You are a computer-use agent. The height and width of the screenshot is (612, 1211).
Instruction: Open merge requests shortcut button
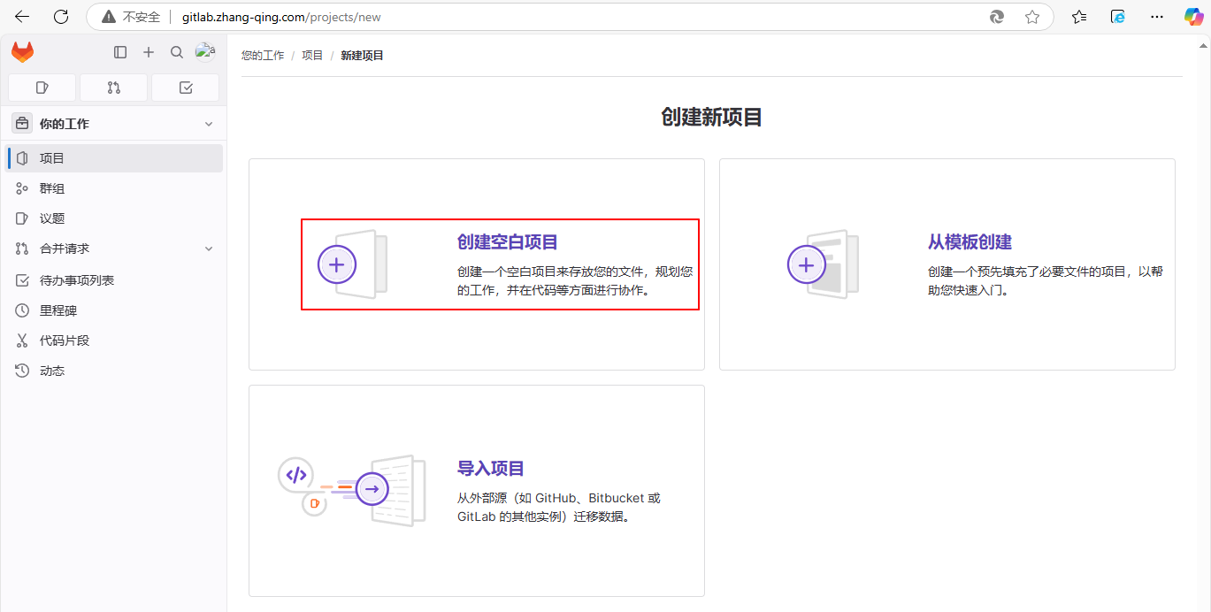113,88
